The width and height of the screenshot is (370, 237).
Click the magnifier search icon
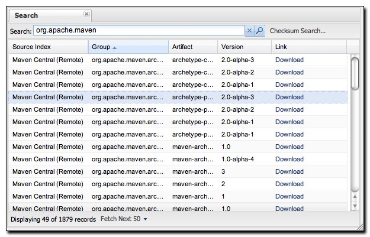coord(259,31)
